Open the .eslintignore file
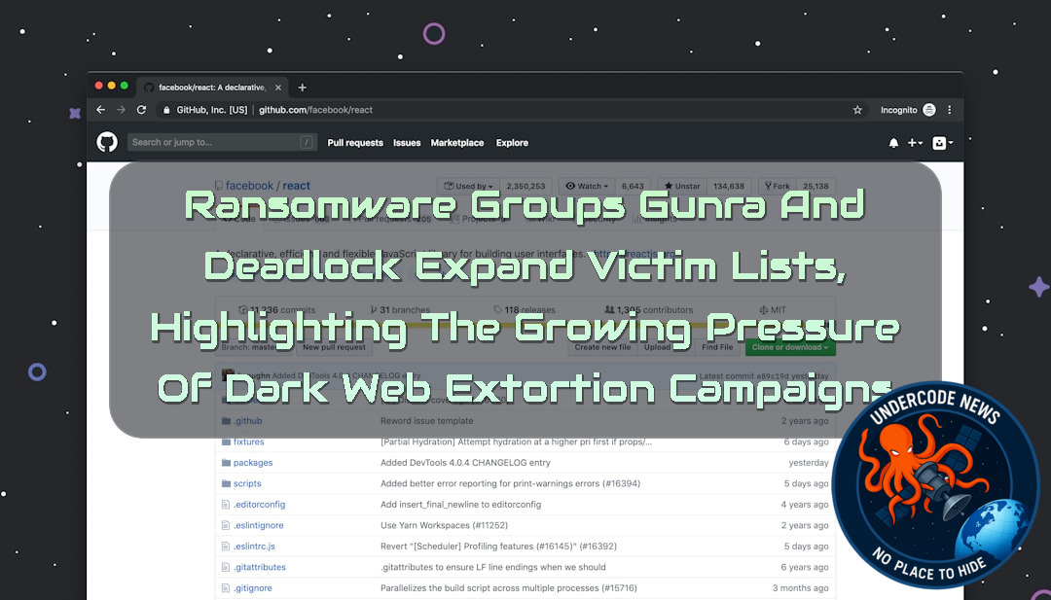1051x600 pixels. pyautogui.click(x=258, y=526)
